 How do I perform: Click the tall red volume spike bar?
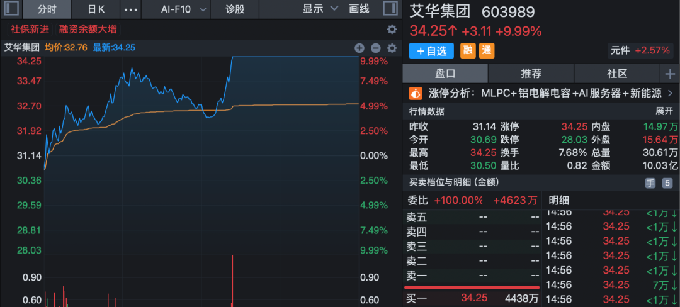click(x=233, y=281)
